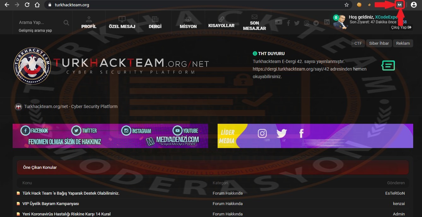The height and width of the screenshot is (217, 422).
Task: Click the search magnifier icon
Action: [x=66, y=23]
